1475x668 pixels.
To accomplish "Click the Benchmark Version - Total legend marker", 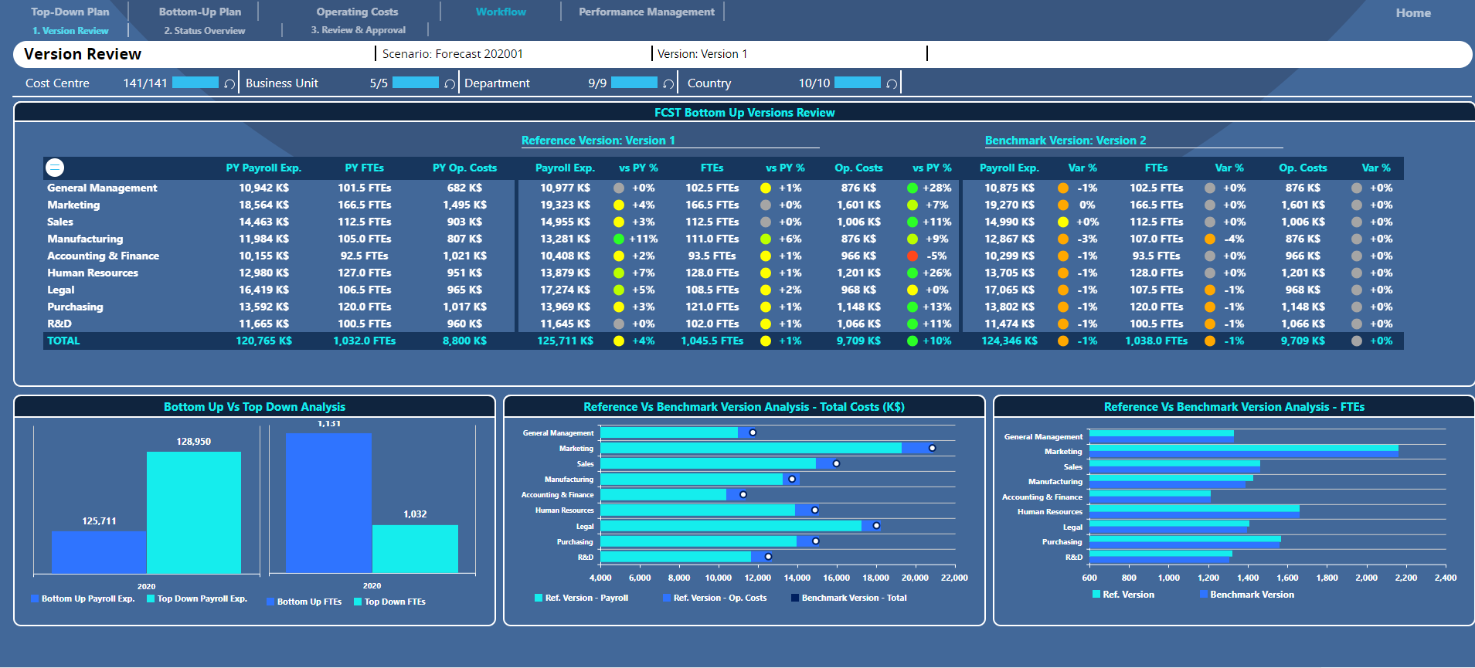I will [795, 598].
